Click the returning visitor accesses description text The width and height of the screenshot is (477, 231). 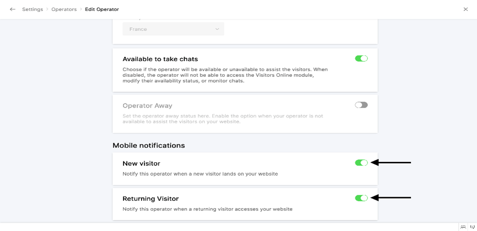pos(207,209)
